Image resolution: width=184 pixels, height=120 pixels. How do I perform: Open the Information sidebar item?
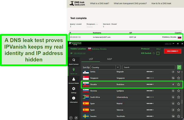(x=74, y=100)
